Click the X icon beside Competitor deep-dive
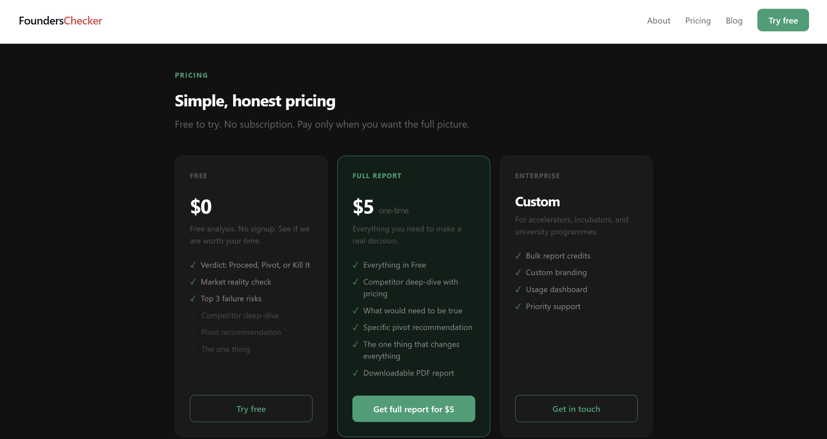827x439 pixels. coord(193,315)
